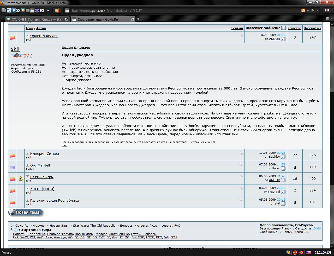The width and height of the screenshot is (334, 256).
Task: Go to last post icon by ANDOR on Орден Джедаев
Action: [x=283, y=39]
